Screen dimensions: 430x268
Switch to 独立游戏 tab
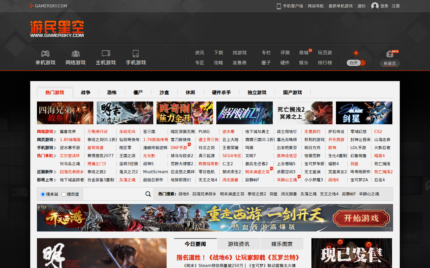point(257,92)
